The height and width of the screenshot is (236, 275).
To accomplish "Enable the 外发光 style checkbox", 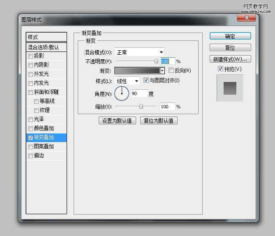I will 30,74.
